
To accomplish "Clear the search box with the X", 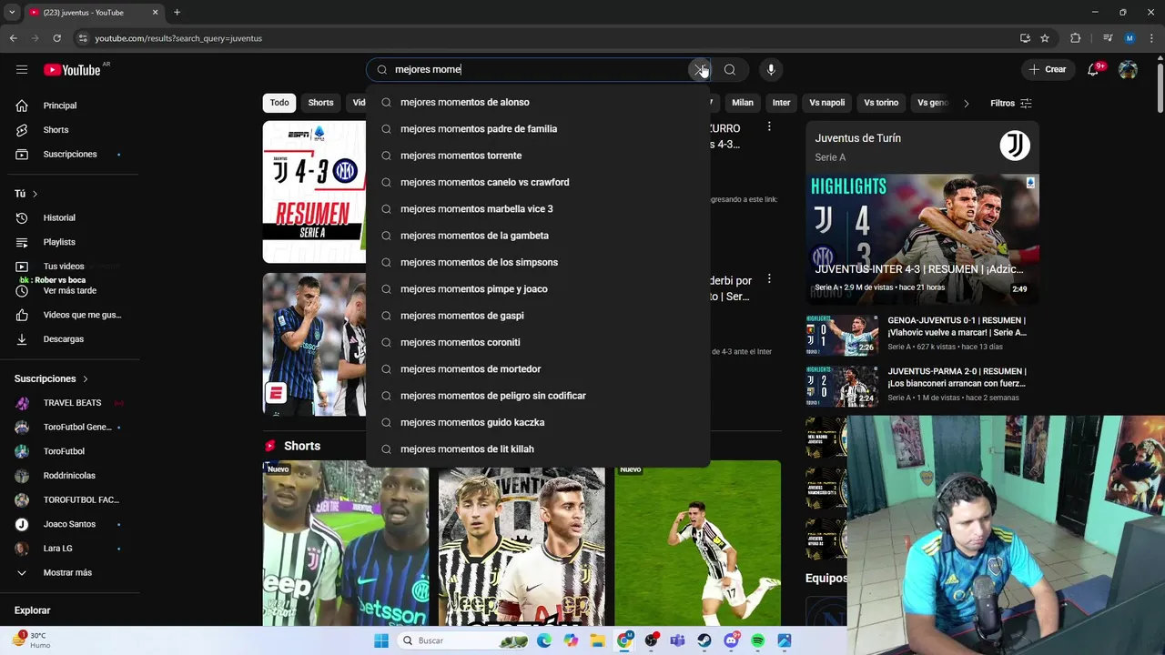I will coord(699,69).
